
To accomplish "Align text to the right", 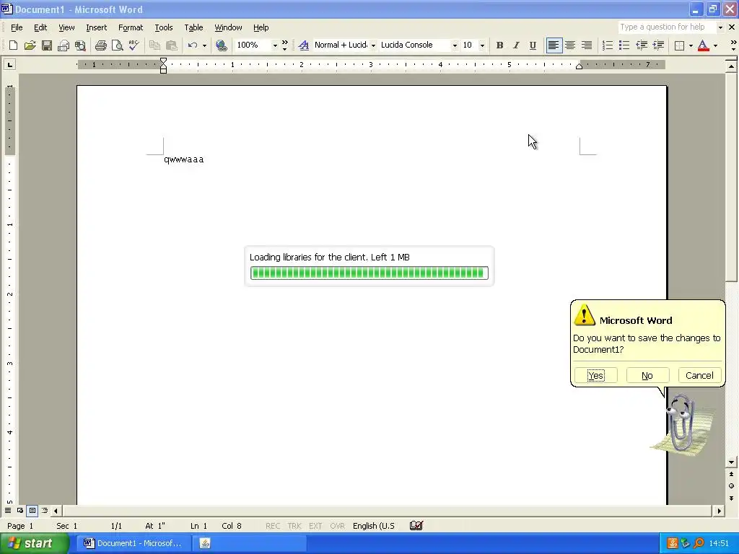I will [586, 45].
